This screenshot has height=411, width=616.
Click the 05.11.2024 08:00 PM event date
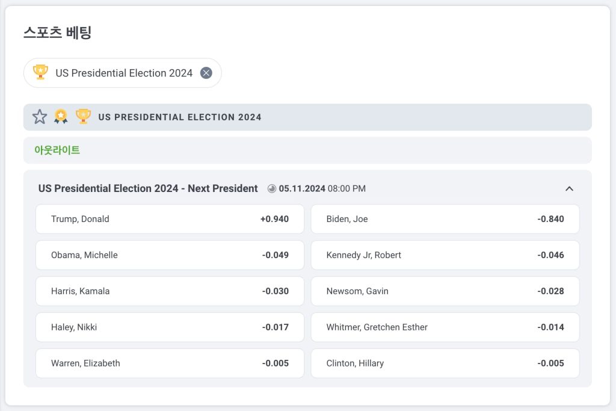point(322,188)
